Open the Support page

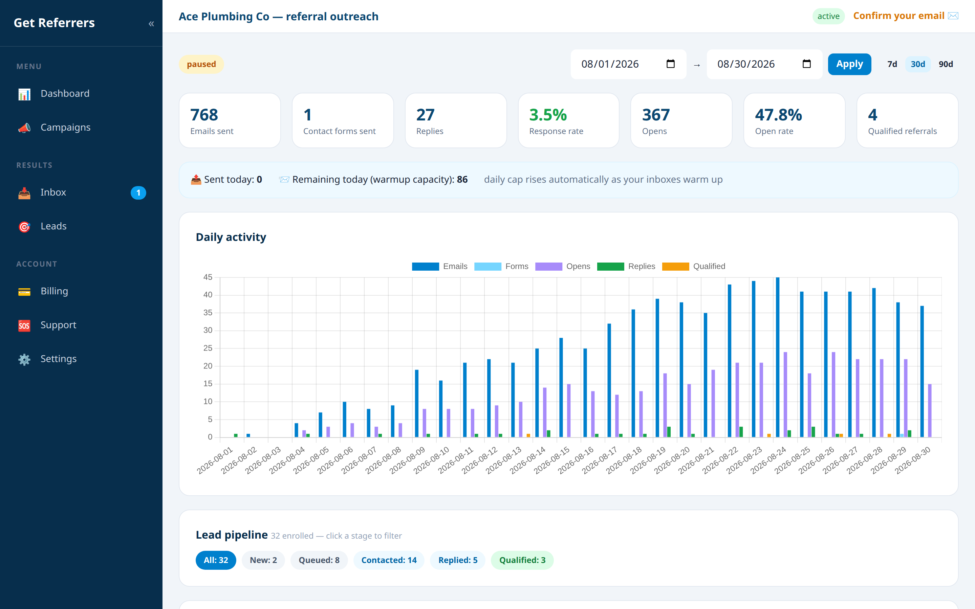[x=81, y=325]
